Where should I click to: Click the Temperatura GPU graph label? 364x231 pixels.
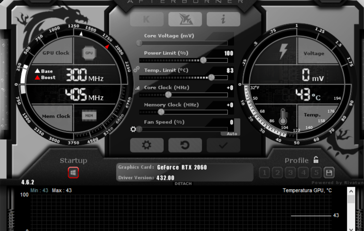pyautogui.click(x=307, y=190)
